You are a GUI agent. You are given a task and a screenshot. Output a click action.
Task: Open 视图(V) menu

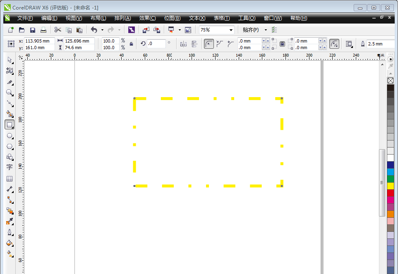(74, 18)
